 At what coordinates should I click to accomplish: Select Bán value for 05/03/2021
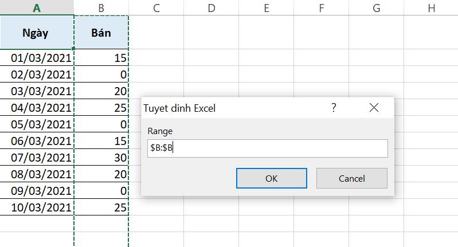(x=101, y=124)
